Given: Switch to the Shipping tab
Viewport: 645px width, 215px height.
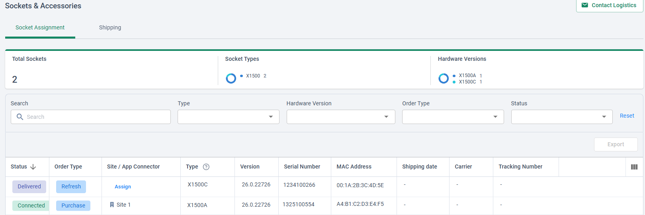Looking at the screenshot, I should click(x=110, y=27).
